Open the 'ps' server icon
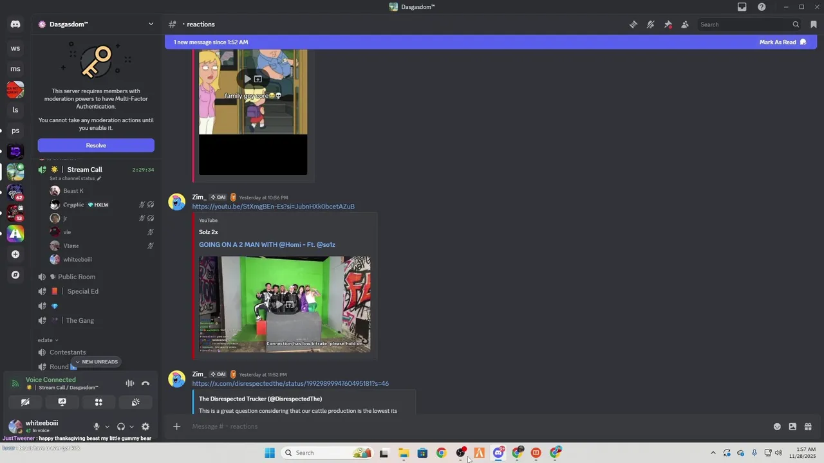Image resolution: width=824 pixels, height=463 pixels. point(15,131)
